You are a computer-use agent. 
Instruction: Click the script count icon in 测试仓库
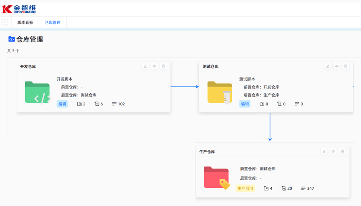tap(279, 104)
